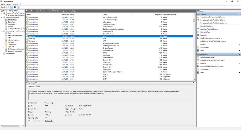Collapse the Windows-Protokolle tree node

click(x=2, y=17)
